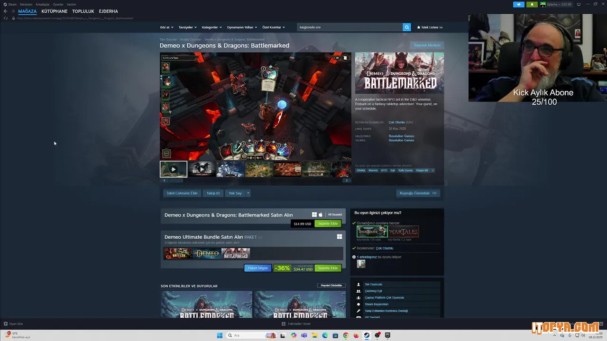Click the Mağazada ara search field
Screen dimensions: 607x341
(350, 27)
